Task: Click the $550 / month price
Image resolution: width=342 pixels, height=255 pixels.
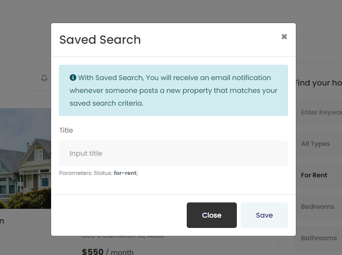Action: tap(107, 252)
